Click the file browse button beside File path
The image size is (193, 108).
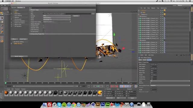click(93, 14)
